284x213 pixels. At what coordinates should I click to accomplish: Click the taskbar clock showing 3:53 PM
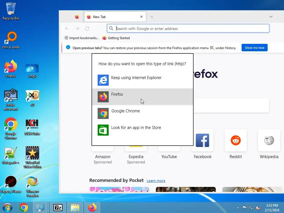point(272,208)
